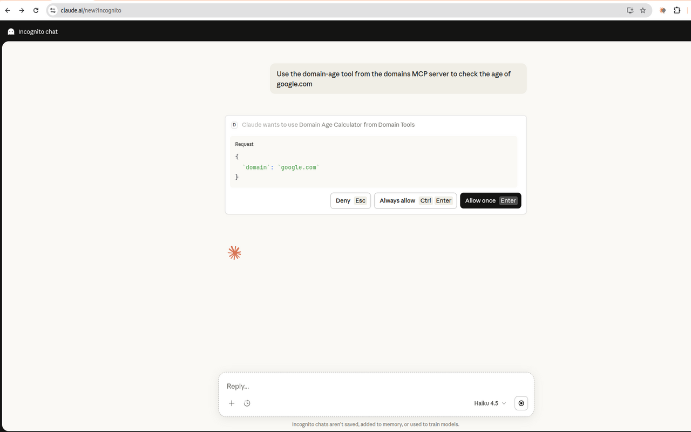This screenshot has width=691, height=432.
Task: Focus the Reply text field
Action: pos(376,386)
